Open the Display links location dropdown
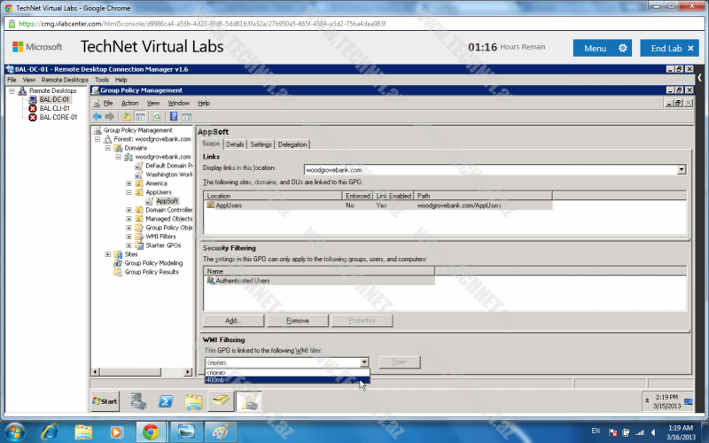The width and height of the screenshot is (709, 443). pyautogui.click(x=682, y=169)
